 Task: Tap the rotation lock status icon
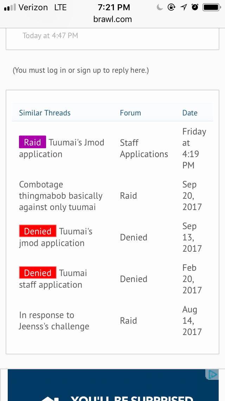pos(172,7)
